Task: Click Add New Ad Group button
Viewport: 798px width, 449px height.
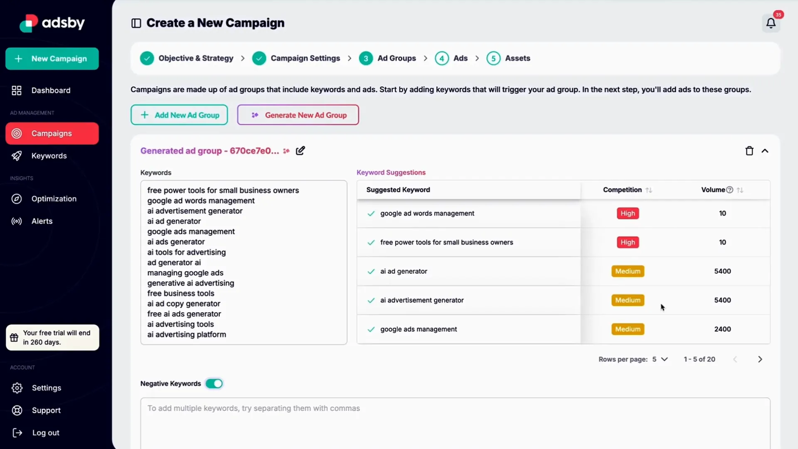Action: [x=179, y=115]
